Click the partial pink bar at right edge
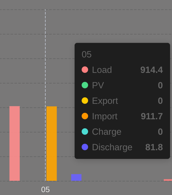The width and height of the screenshot is (172, 195). [168, 180]
